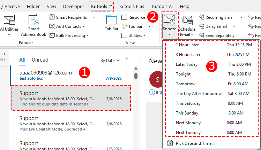Open Support email dated 7/7/2025
Screen dimensions: 261x150
(70, 144)
